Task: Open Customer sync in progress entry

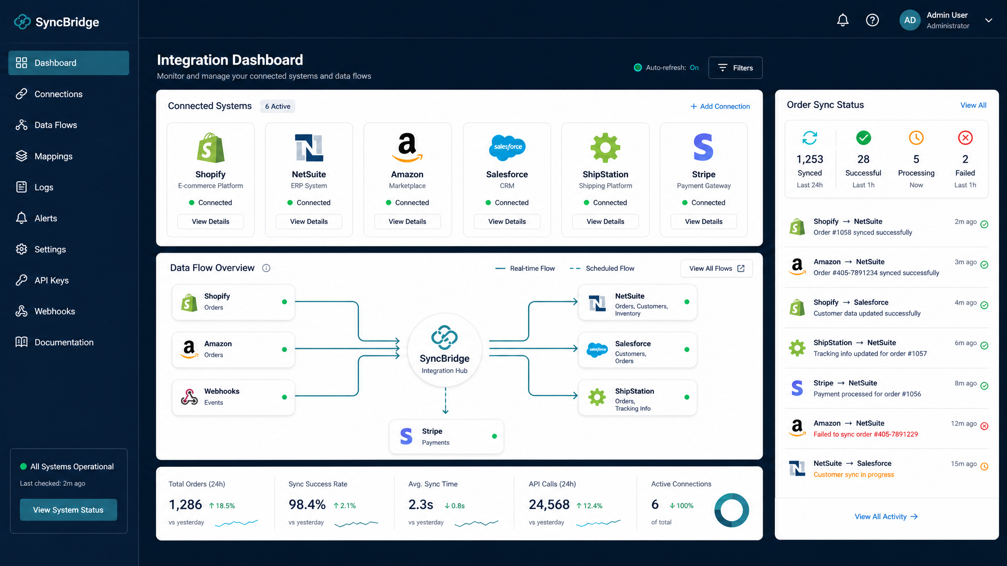Action: (887, 469)
